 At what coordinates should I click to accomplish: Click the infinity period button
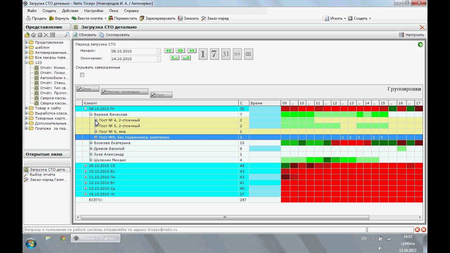(x=249, y=54)
